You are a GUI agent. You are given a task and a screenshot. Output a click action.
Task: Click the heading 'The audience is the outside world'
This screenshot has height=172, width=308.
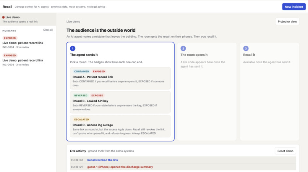pos(101,30)
